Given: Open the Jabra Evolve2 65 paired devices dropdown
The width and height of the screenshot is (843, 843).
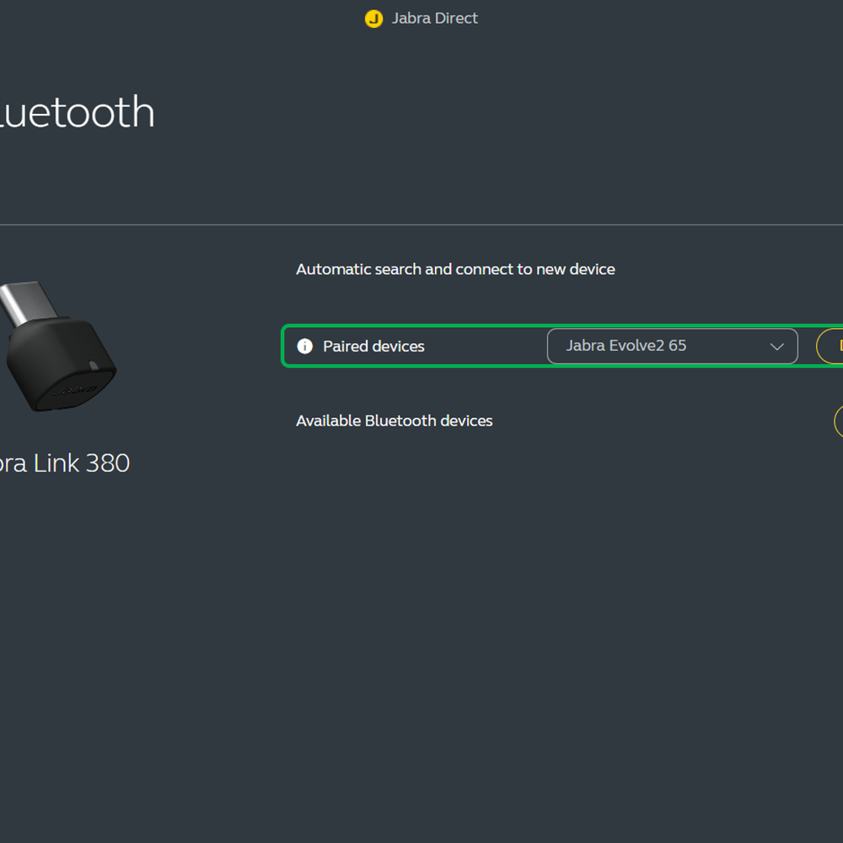Looking at the screenshot, I should coord(672,346).
